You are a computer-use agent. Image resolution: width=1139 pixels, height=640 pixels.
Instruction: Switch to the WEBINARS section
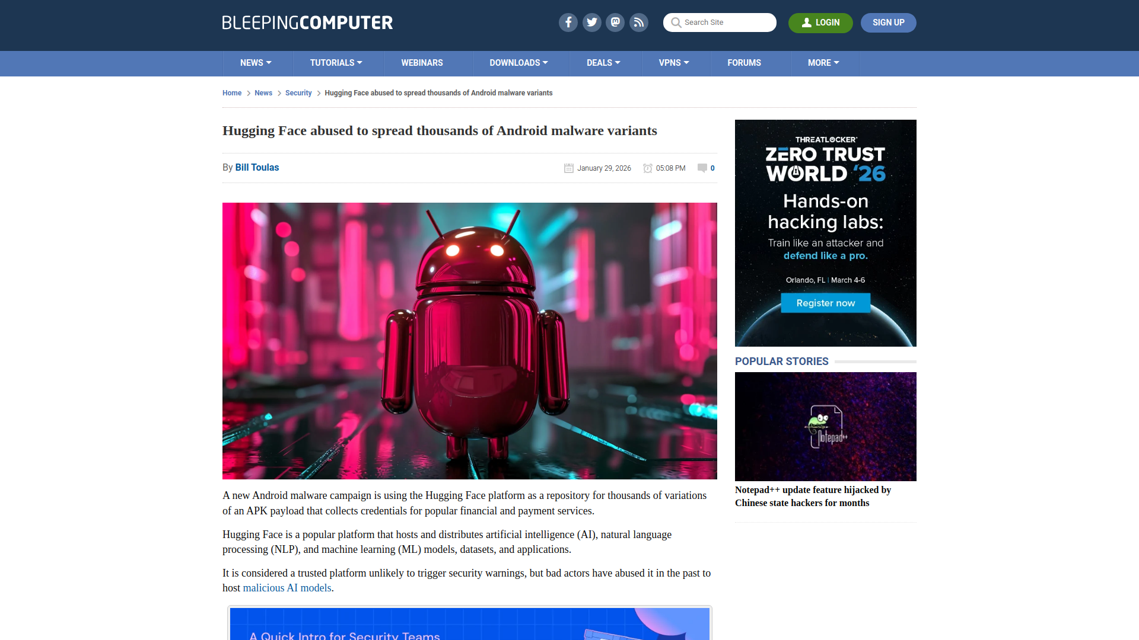(x=422, y=63)
